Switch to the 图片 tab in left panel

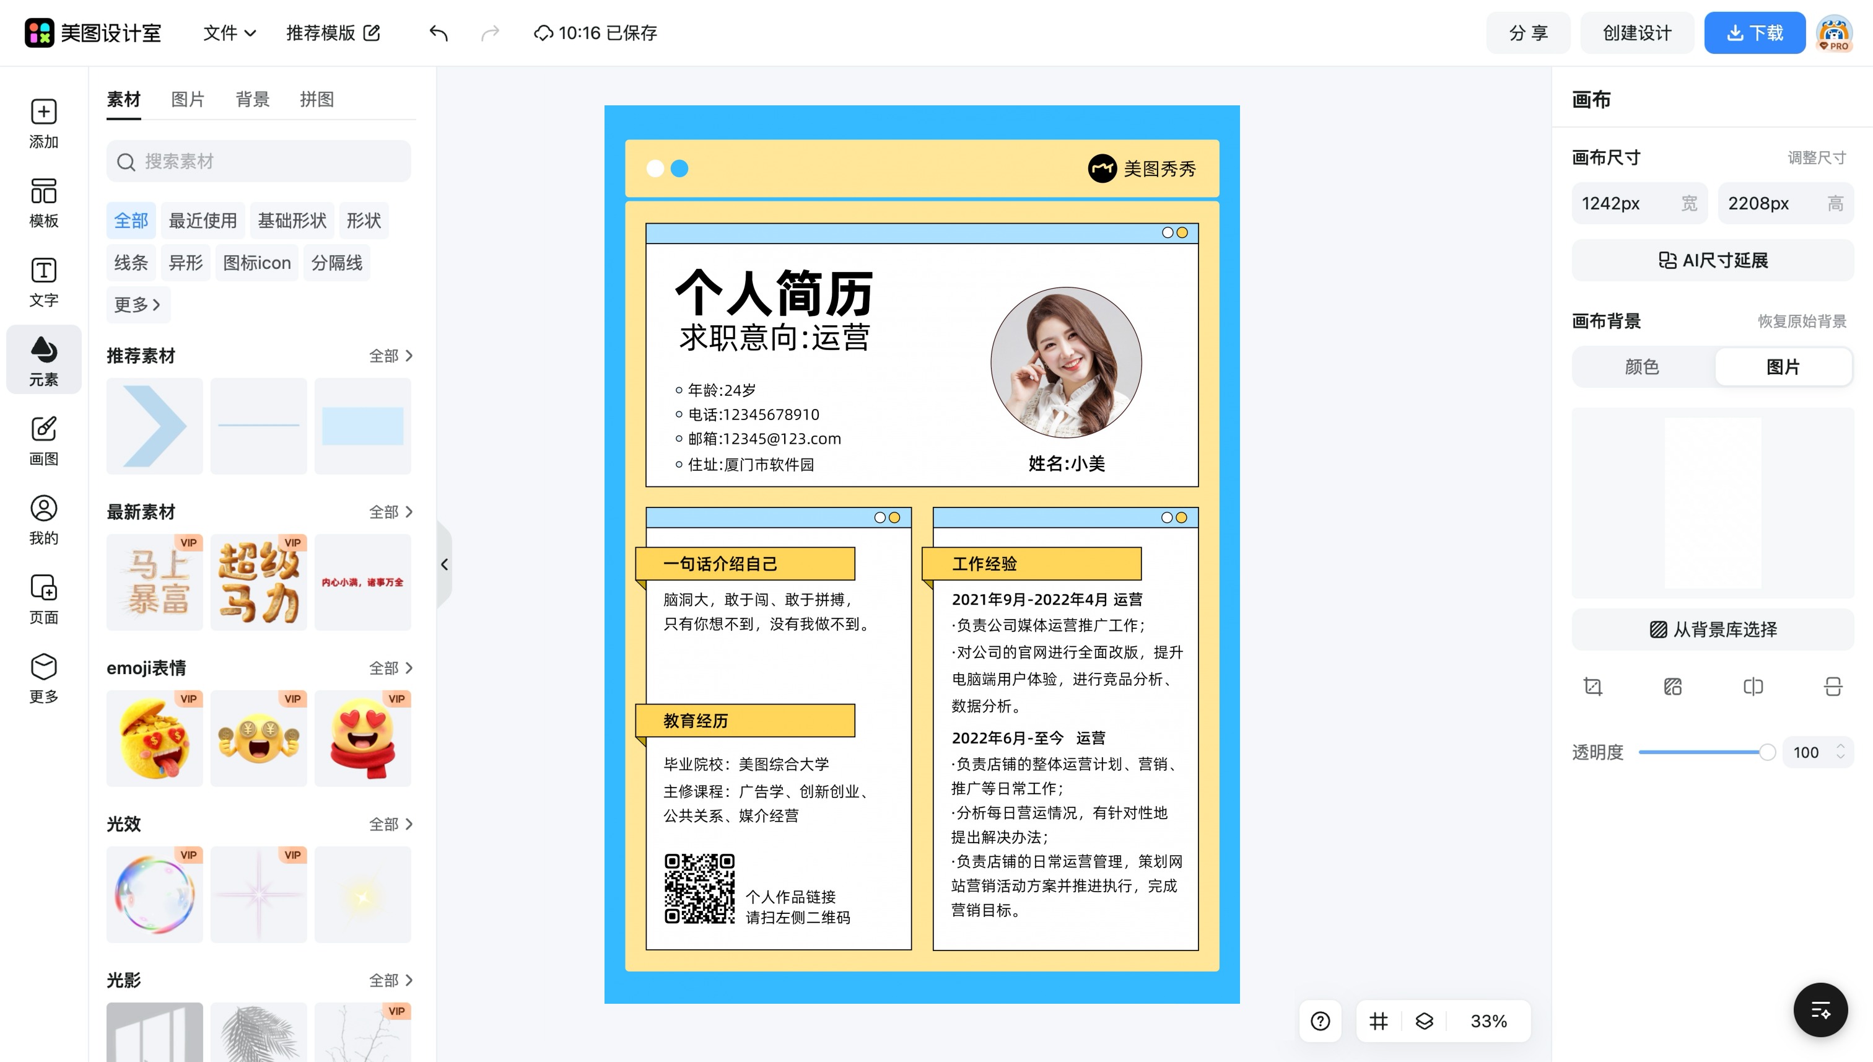click(x=188, y=99)
